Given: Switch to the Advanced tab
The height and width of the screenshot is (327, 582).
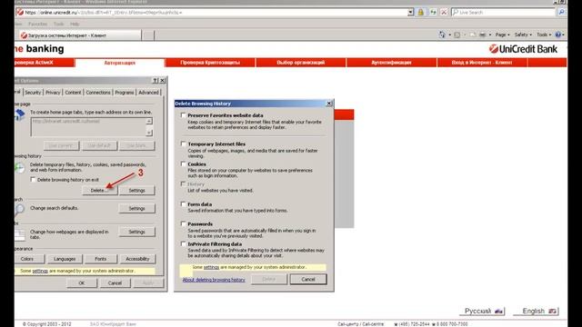Looking at the screenshot, I should (x=148, y=93).
